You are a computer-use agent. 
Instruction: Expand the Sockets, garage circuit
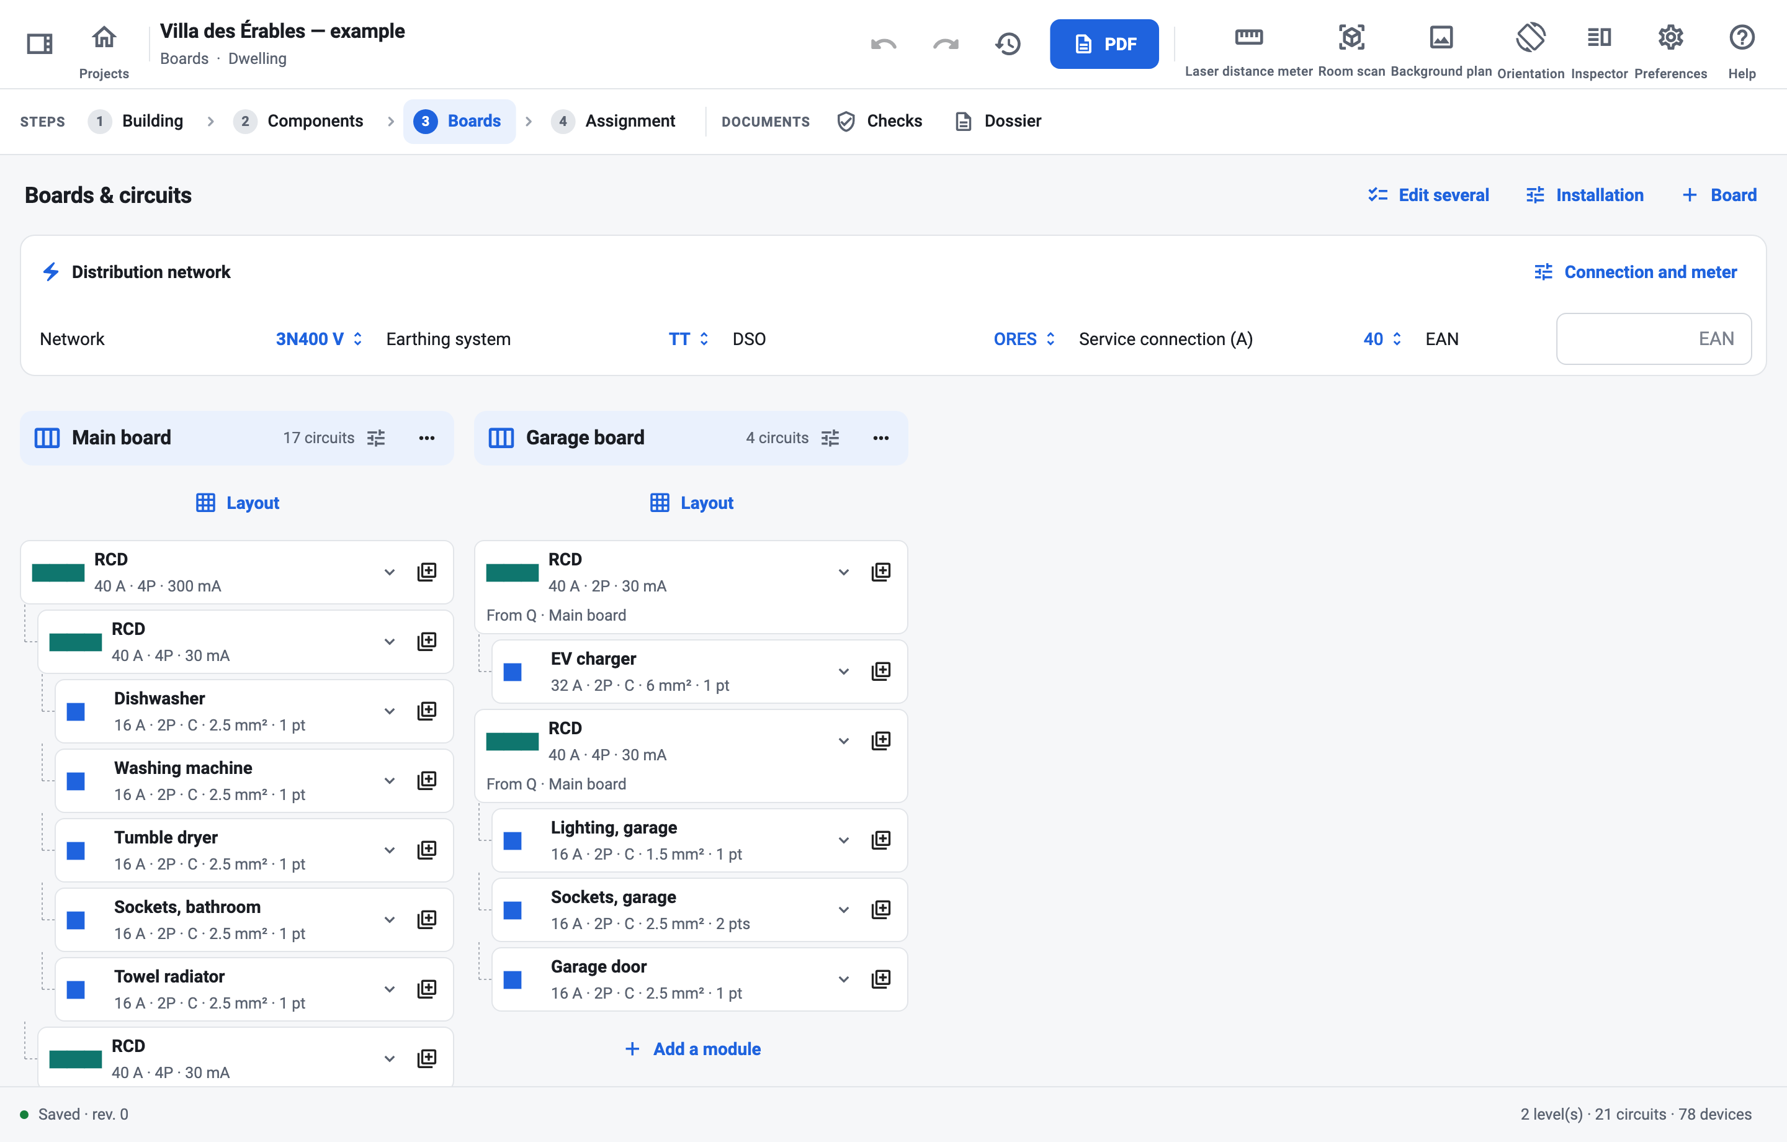click(x=843, y=910)
